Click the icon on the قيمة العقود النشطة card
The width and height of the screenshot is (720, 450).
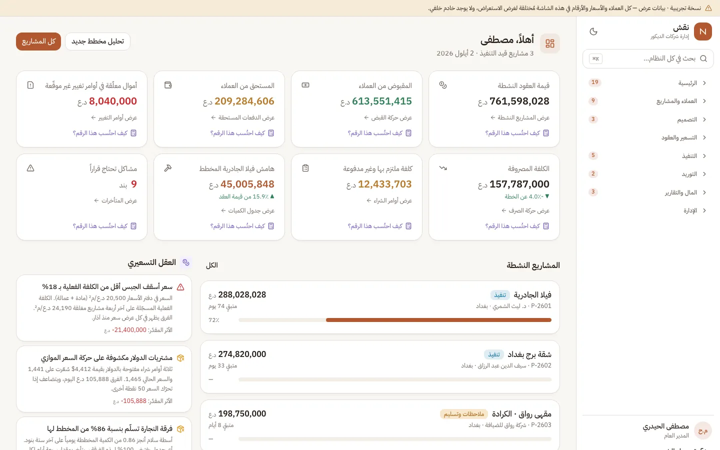point(443,85)
